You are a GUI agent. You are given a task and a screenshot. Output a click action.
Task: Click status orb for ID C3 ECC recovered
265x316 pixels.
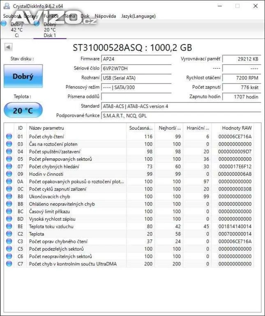(x=9, y=241)
